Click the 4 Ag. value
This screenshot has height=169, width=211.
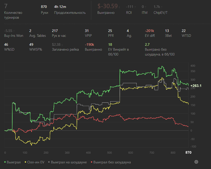pyautogui.click(x=128, y=31)
